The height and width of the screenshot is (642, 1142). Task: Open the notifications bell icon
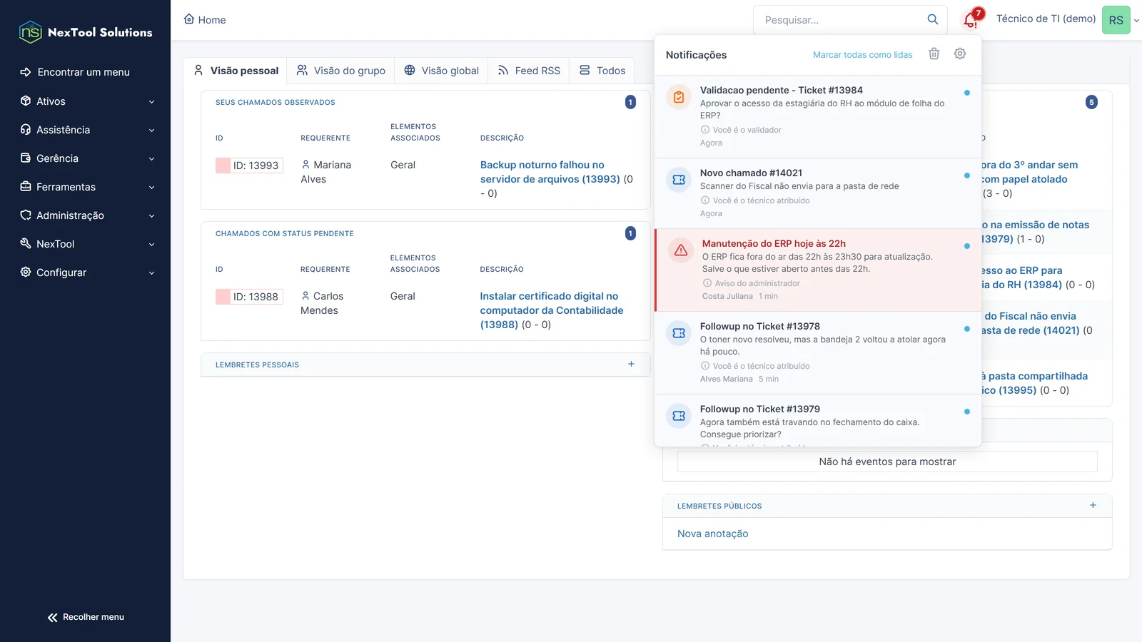pyautogui.click(x=970, y=20)
